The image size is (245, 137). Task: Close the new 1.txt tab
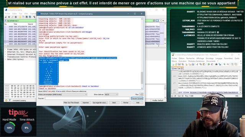(x=182, y=68)
